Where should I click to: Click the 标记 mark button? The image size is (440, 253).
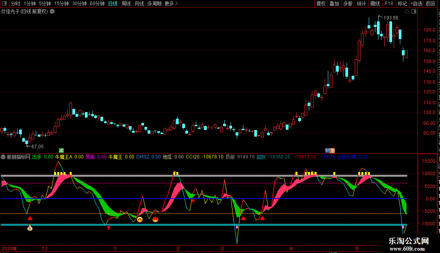[402, 4]
